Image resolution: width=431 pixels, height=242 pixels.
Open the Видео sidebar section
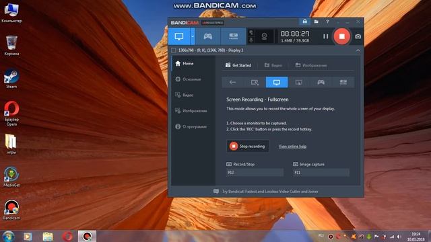[193, 95]
